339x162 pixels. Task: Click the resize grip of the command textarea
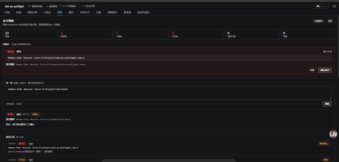pos(330,98)
